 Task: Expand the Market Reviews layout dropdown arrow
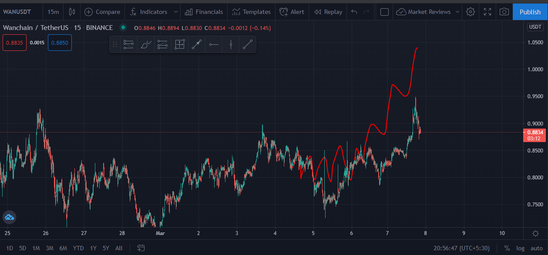(x=457, y=12)
